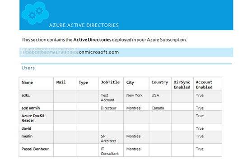This screenshot has height=164, width=247.
Task: Click the IT Consultant job title cell
Action: [110, 151]
